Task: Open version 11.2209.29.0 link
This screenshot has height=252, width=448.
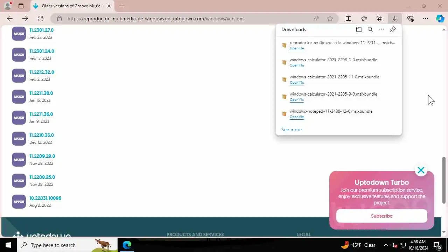Action: pyautogui.click(x=42, y=156)
